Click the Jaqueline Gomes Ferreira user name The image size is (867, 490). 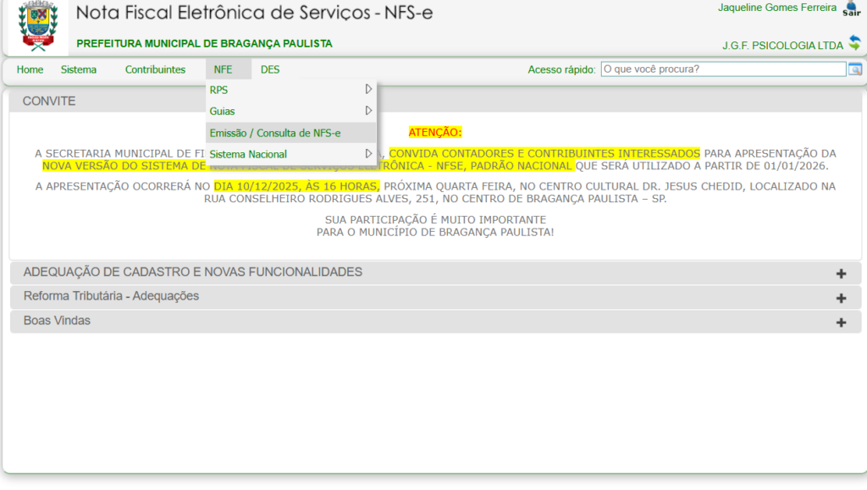(777, 8)
